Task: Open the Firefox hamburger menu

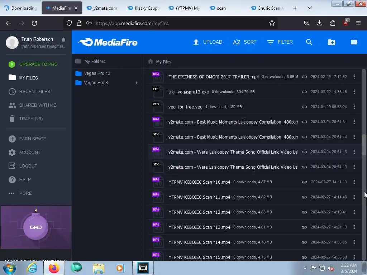Action: (358, 23)
